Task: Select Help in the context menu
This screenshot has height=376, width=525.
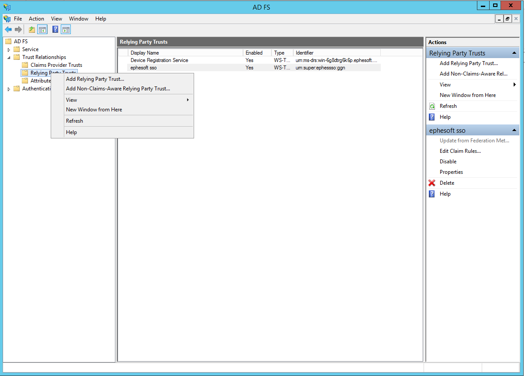Action: (122, 132)
